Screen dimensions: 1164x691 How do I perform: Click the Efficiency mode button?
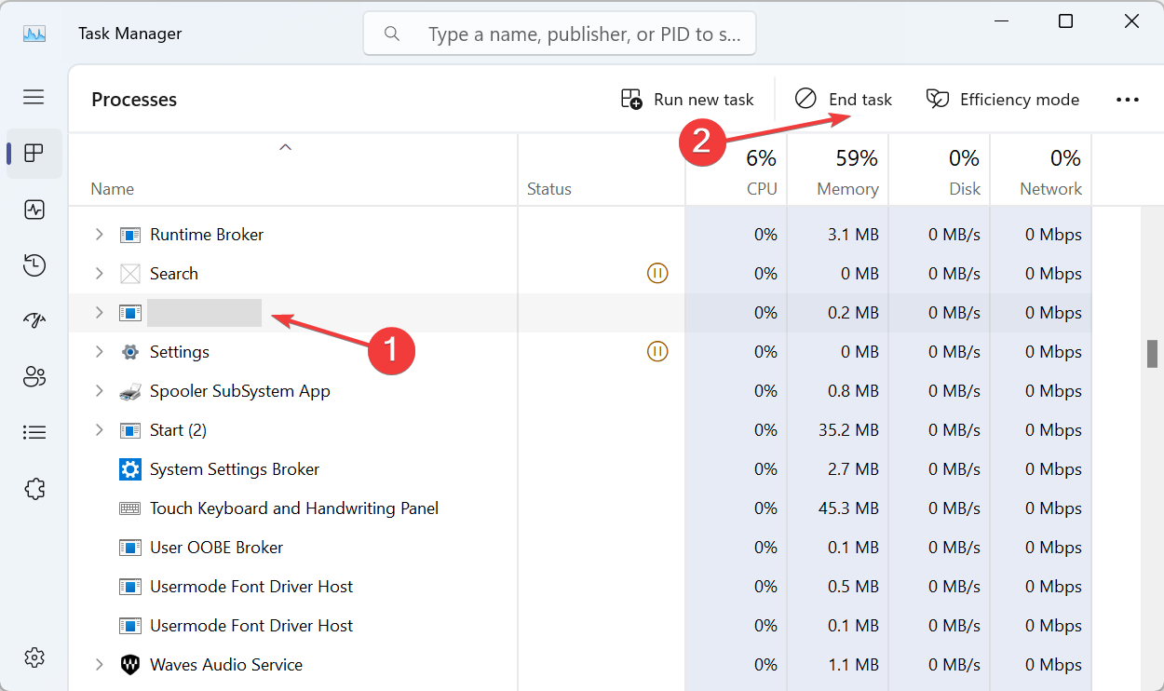(x=1003, y=100)
